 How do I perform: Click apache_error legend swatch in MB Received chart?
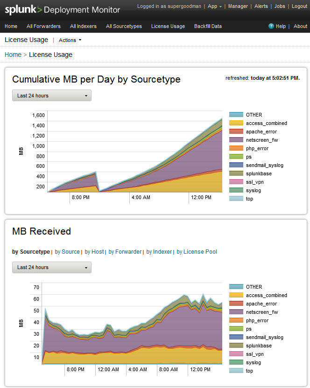pos(236,304)
